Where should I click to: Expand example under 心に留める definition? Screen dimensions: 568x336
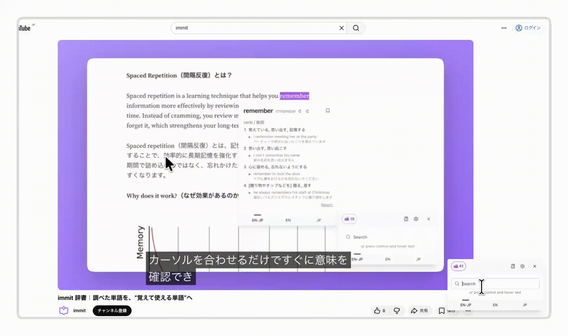tap(250, 174)
